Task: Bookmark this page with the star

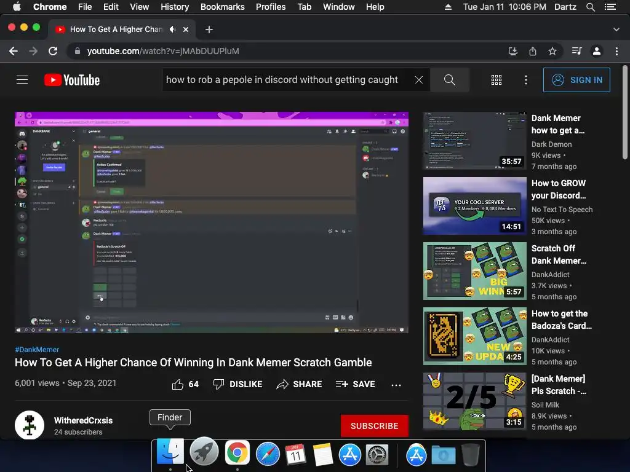Action: coord(552,51)
